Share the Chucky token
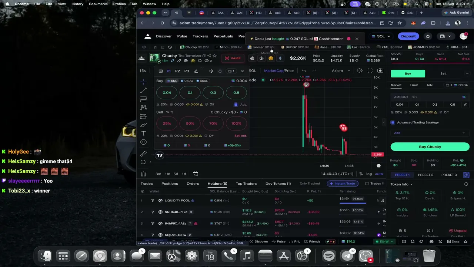 pyautogui.click(x=209, y=56)
